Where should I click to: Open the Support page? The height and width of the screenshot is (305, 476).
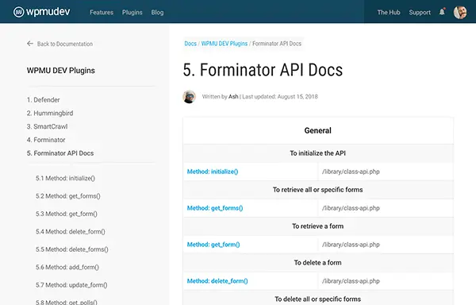click(x=420, y=13)
